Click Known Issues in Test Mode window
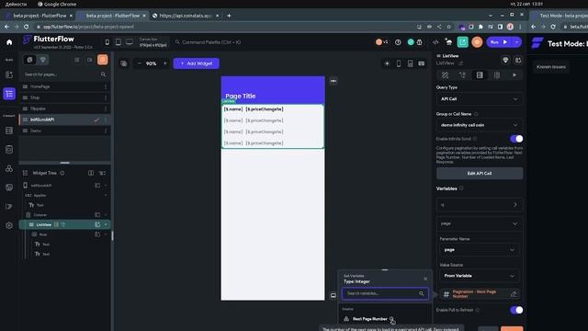 coord(550,67)
